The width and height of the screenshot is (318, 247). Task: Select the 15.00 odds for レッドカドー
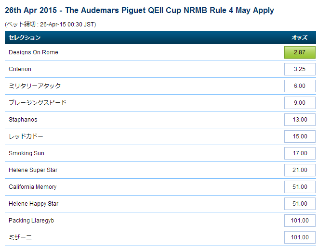(x=300, y=136)
